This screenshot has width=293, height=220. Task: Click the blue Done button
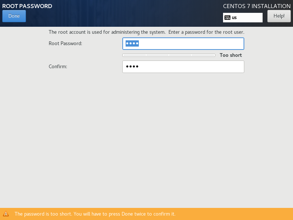click(14, 16)
